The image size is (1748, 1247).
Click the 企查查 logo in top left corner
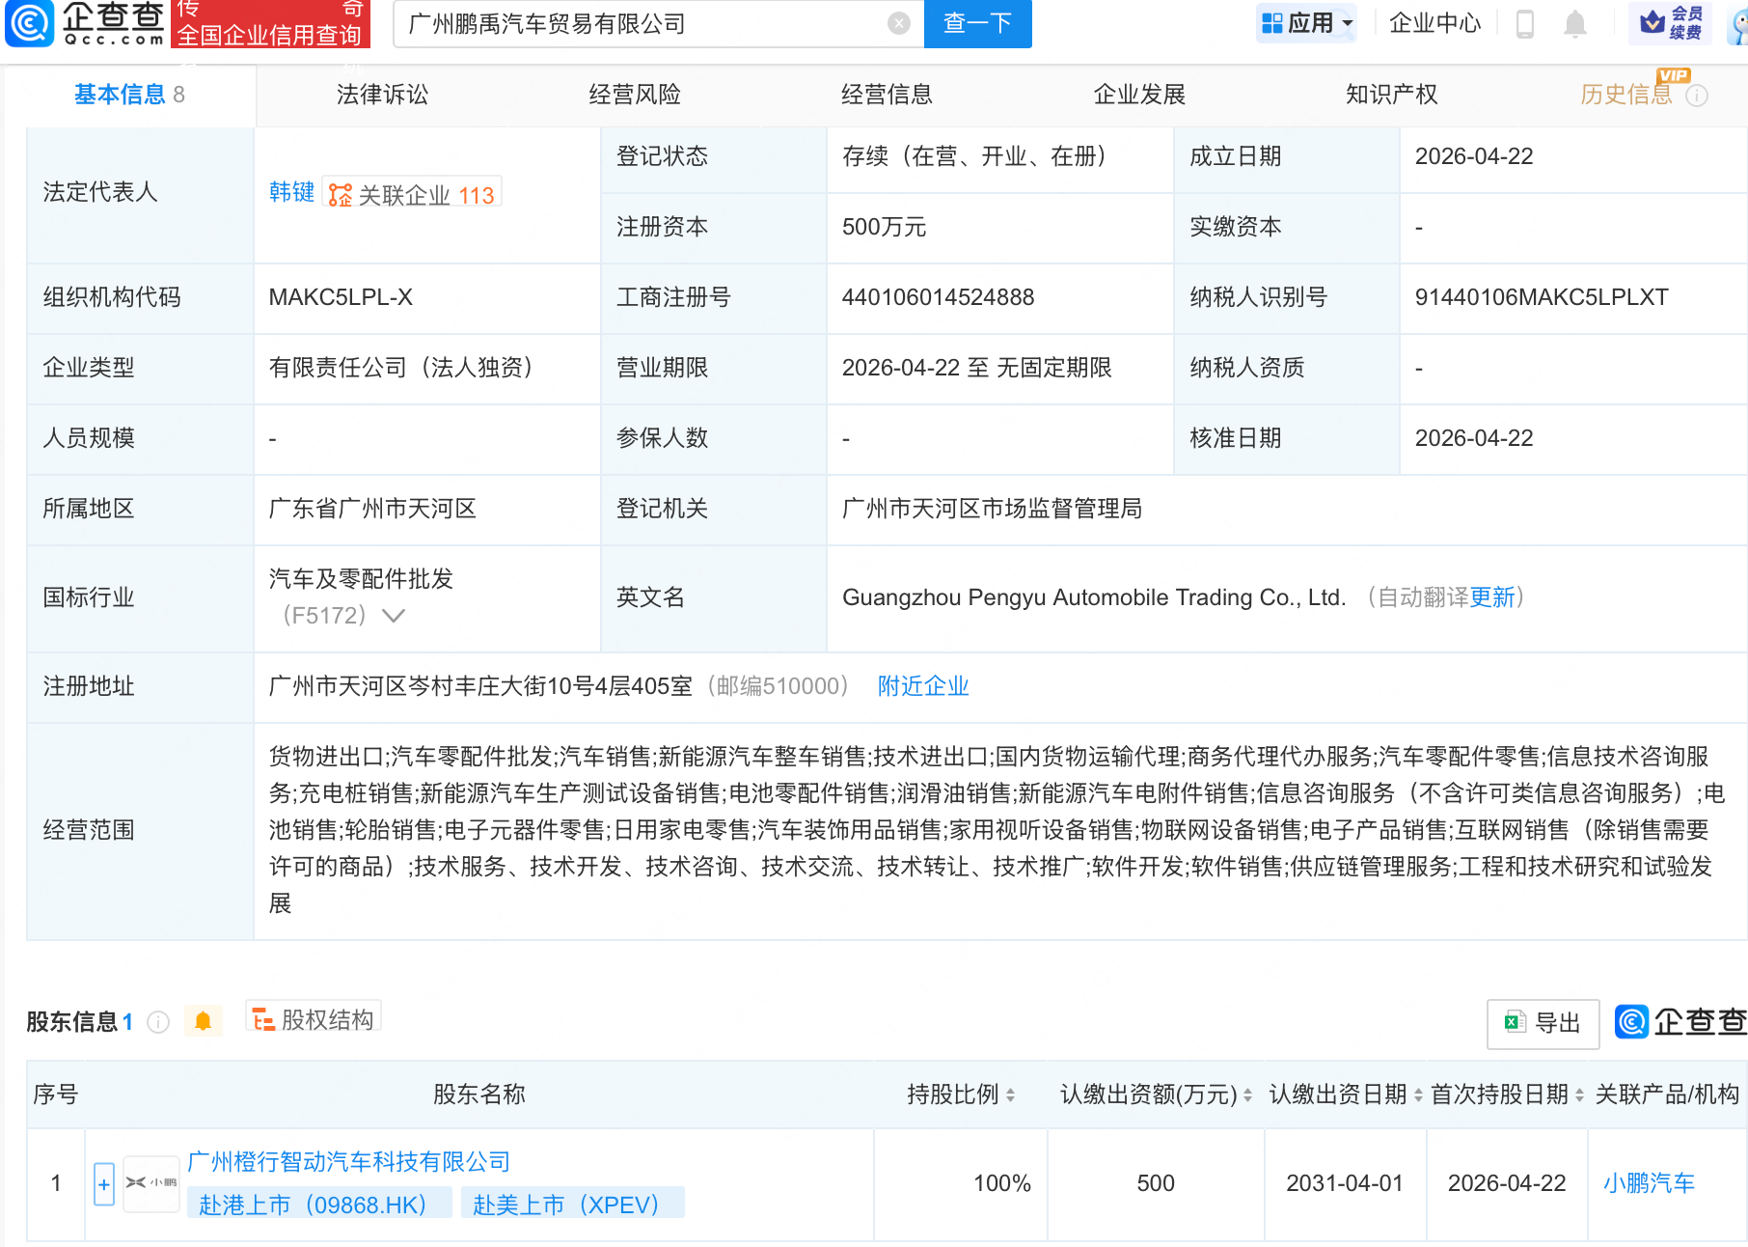[85, 24]
